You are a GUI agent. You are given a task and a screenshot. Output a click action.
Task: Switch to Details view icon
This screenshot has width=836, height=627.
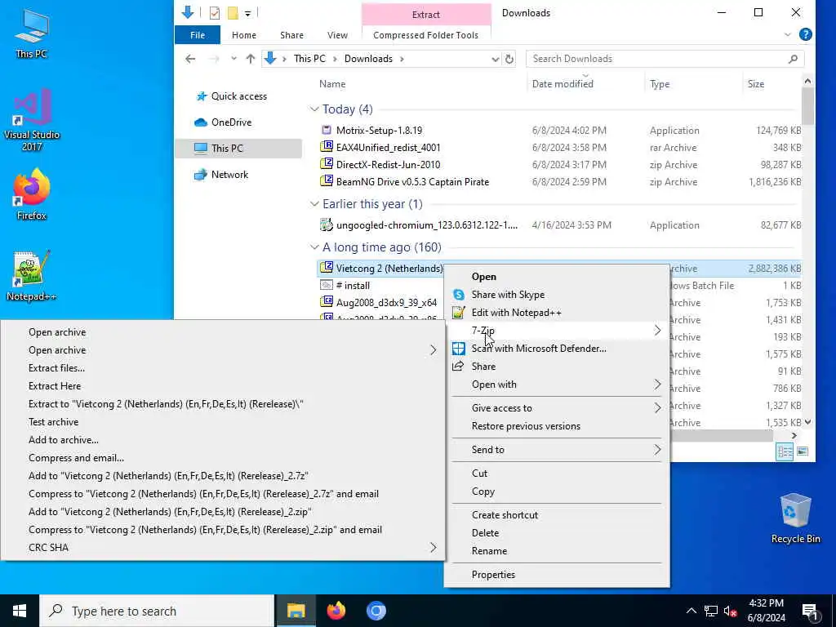tap(785, 451)
